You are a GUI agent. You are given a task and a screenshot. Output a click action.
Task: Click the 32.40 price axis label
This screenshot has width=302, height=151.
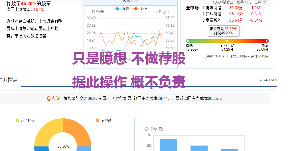(91, 18)
